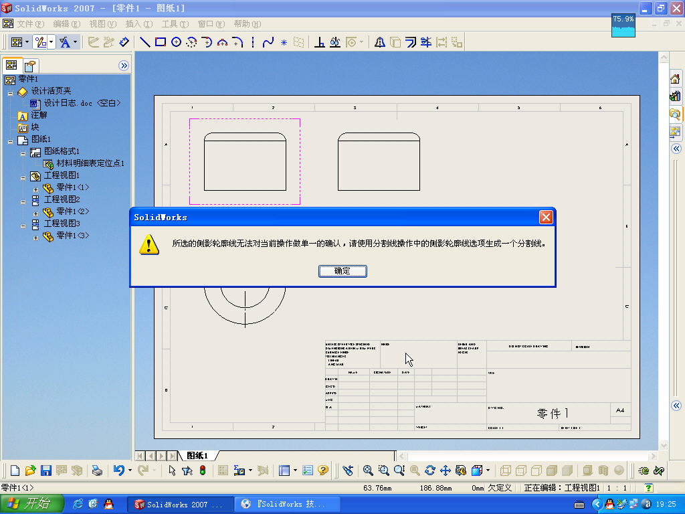Viewport: 685px width, 514px height.
Task: Select the 图纸1 sheet tab
Action: coord(197,455)
